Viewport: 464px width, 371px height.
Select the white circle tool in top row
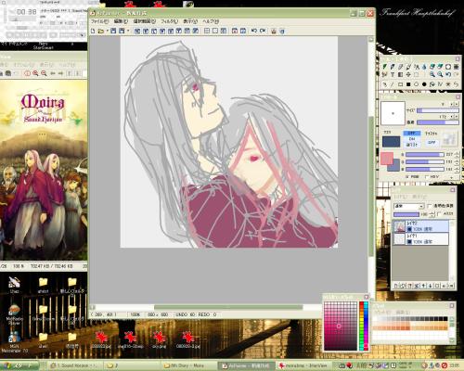pyautogui.click(x=448, y=67)
